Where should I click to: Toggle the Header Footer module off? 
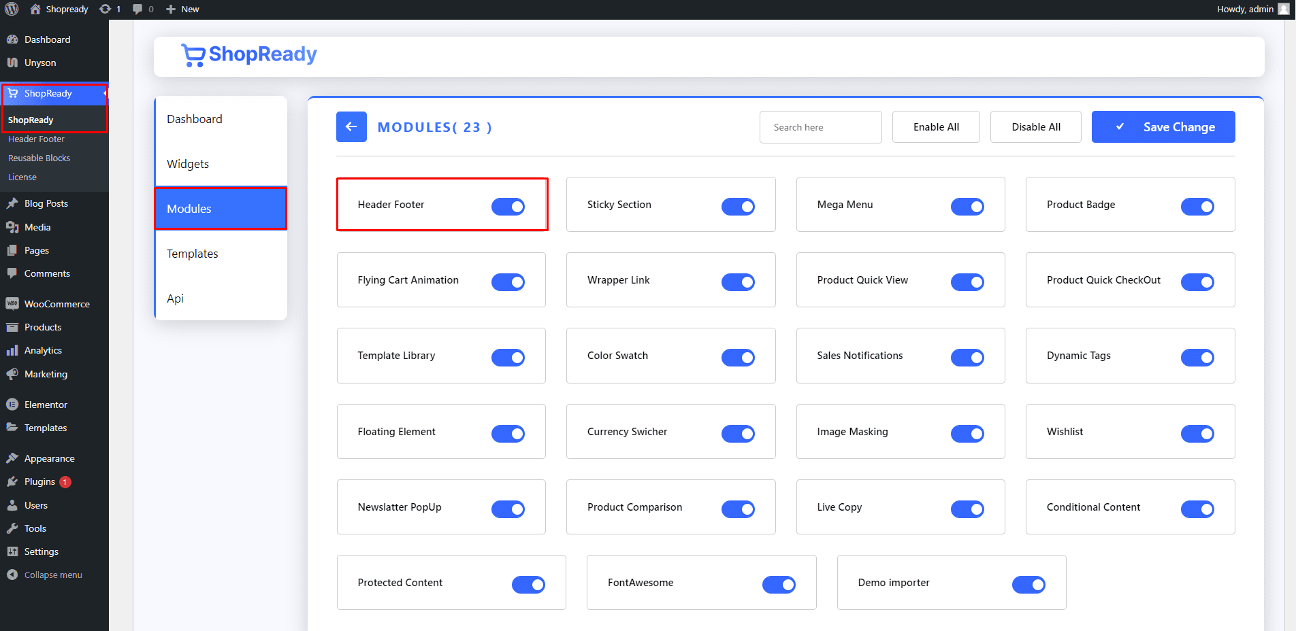[x=508, y=206]
